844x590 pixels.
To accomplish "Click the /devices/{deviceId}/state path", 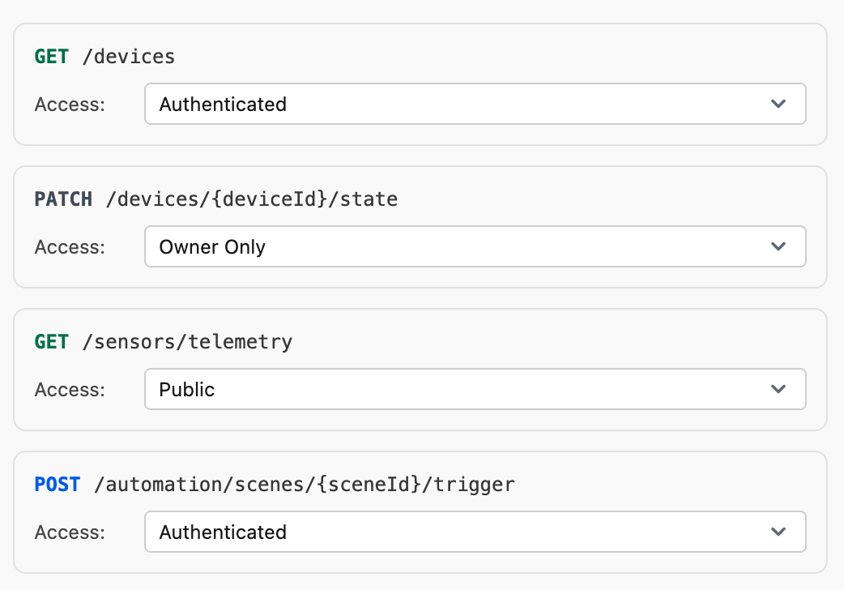I will (x=251, y=199).
